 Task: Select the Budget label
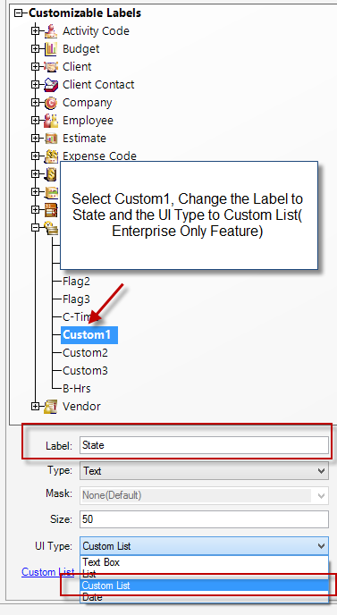(x=80, y=48)
